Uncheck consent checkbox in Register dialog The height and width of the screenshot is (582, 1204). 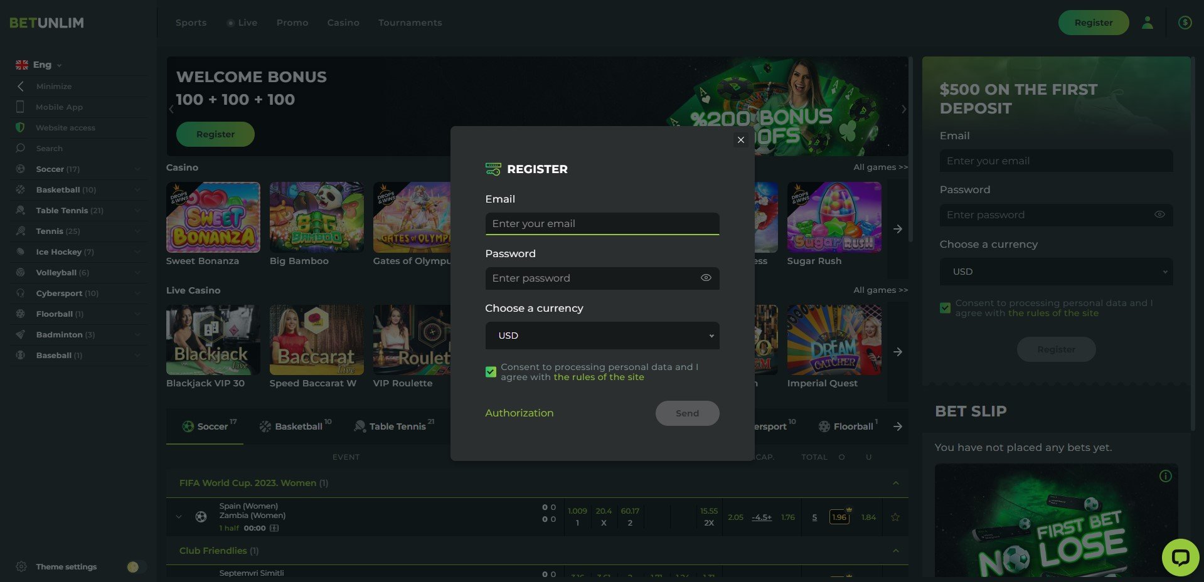[491, 372]
